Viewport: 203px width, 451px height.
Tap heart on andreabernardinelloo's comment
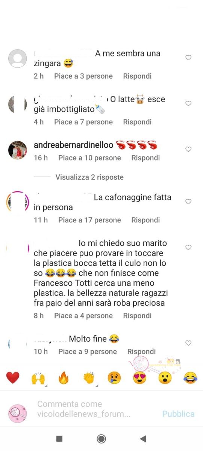click(x=188, y=149)
